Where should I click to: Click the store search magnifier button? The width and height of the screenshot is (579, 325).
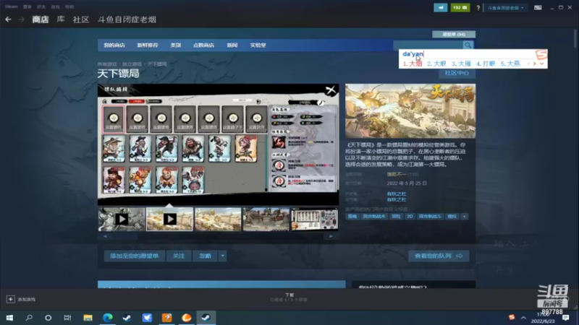coord(468,45)
